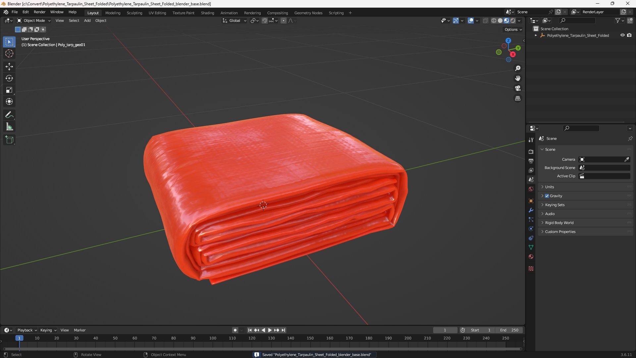Hide Polyethylene_Tarpaulin_Sheet_Folded with eye icon
The image size is (636, 358).
[622, 35]
